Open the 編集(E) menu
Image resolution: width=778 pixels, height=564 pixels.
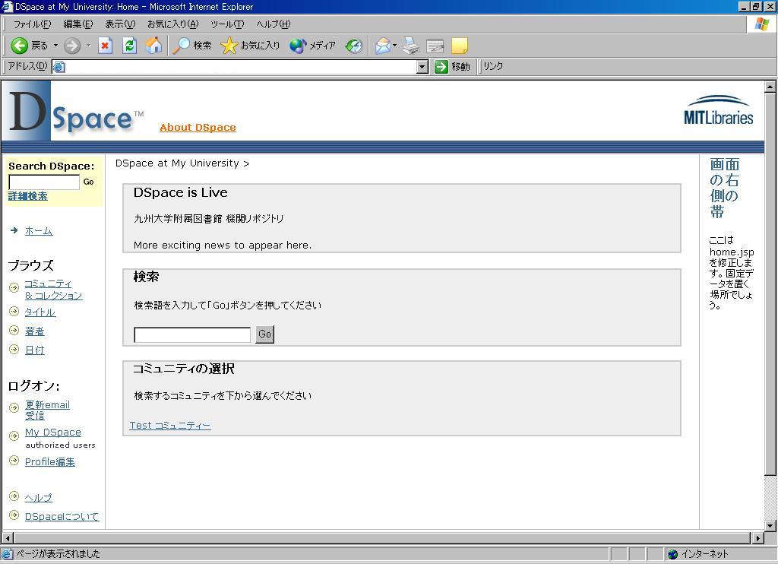coord(78,24)
